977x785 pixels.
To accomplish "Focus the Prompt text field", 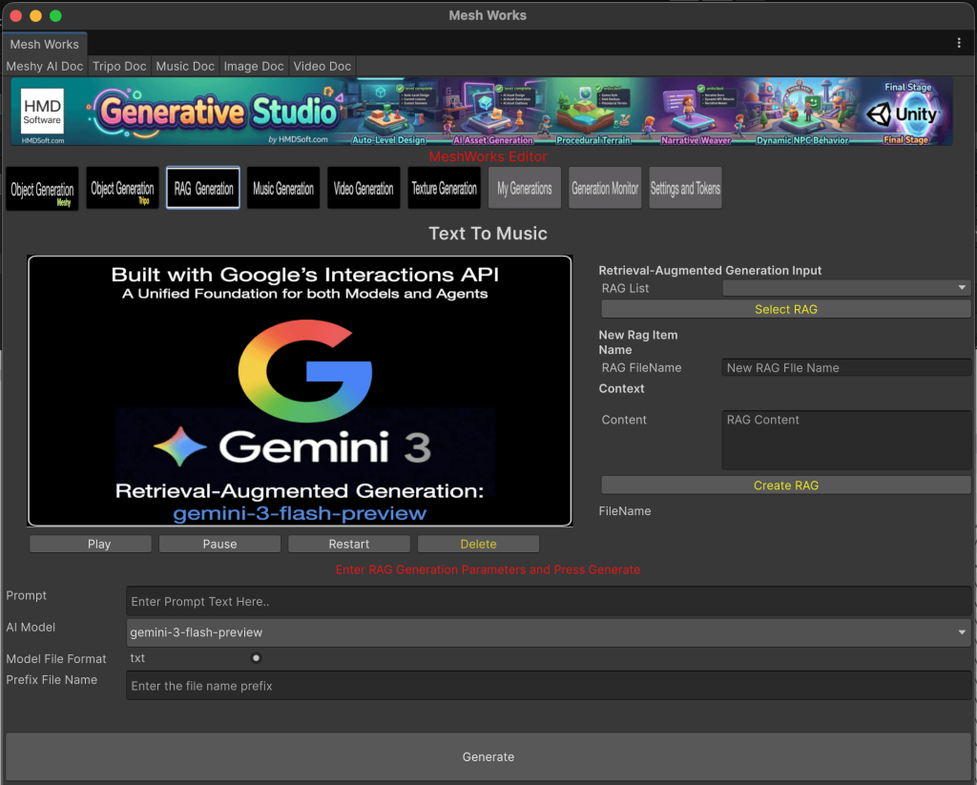I will (549, 601).
